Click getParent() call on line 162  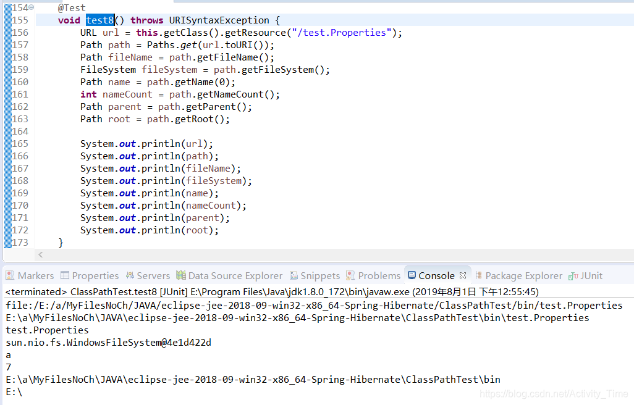pos(216,107)
